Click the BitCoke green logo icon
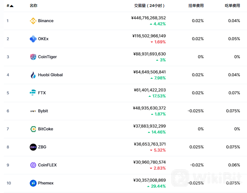 (x=33, y=129)
